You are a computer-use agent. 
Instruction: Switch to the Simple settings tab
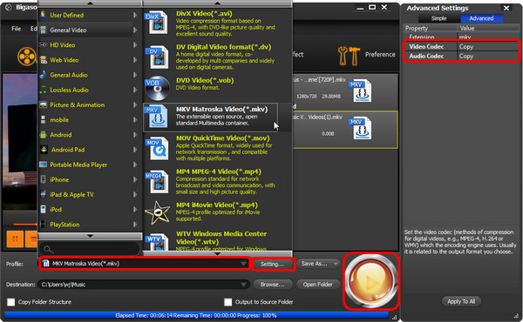click(x=438, y=18)
